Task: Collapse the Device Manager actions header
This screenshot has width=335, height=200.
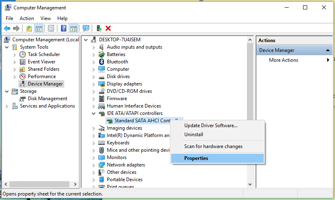Action: pos(328,50)
